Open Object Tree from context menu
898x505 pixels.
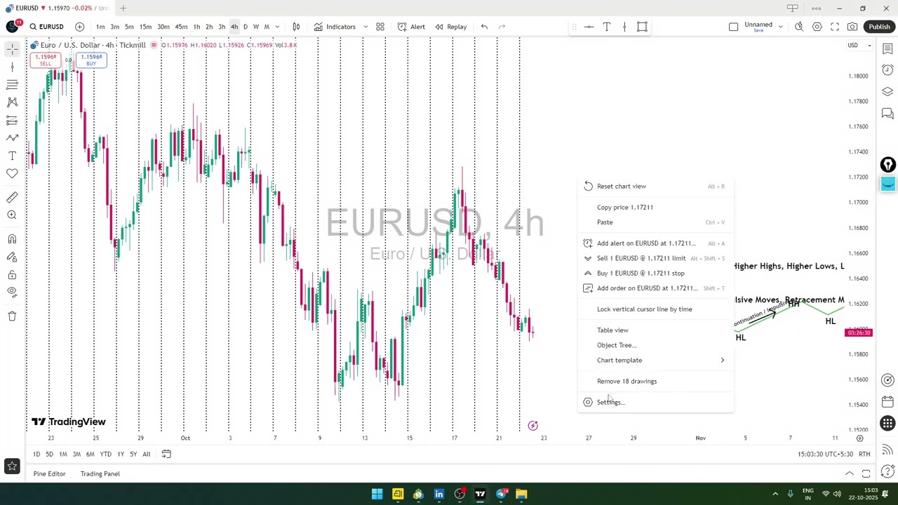click(x=656, y=345)
